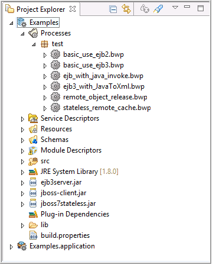The image size is (213, 265).
Task: Click the Service Descriptors folder icon
Action: coord(33,118)
